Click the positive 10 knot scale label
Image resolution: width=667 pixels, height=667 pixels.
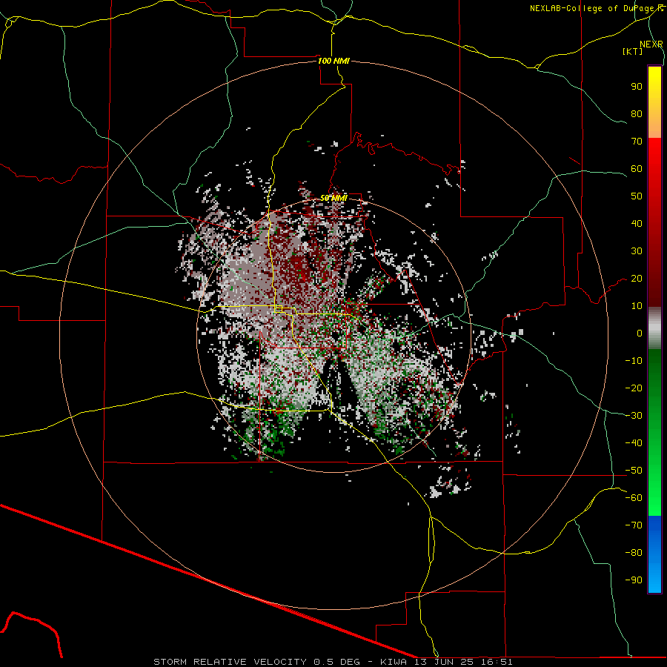click(x=637, y=306)
